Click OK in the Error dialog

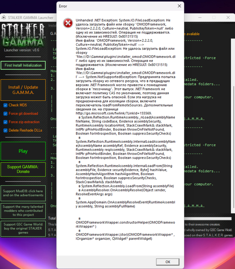(x=168, y=262)
